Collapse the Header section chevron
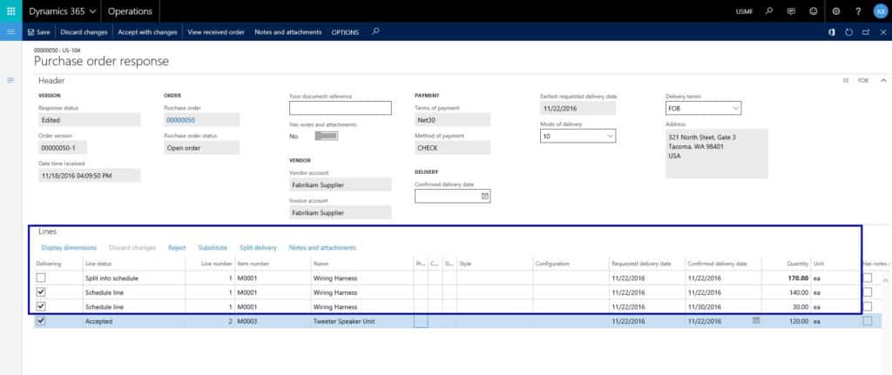The height and width of the screenshot is (375, 892). point(883,81)
